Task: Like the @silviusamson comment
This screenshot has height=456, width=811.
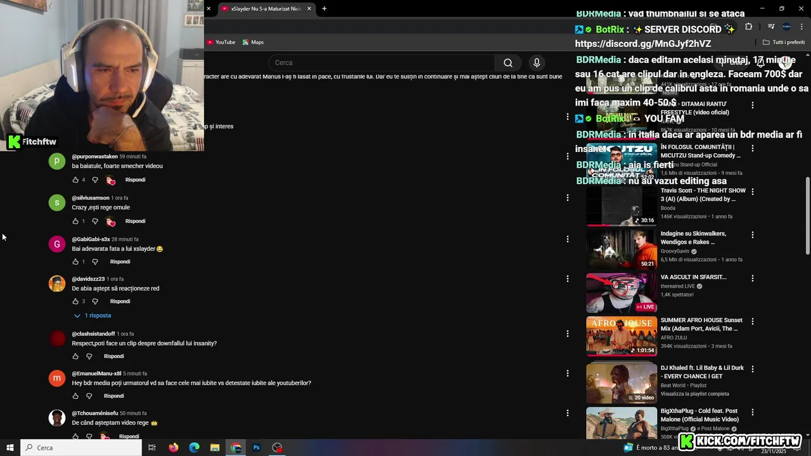Action: coord(75,221)
